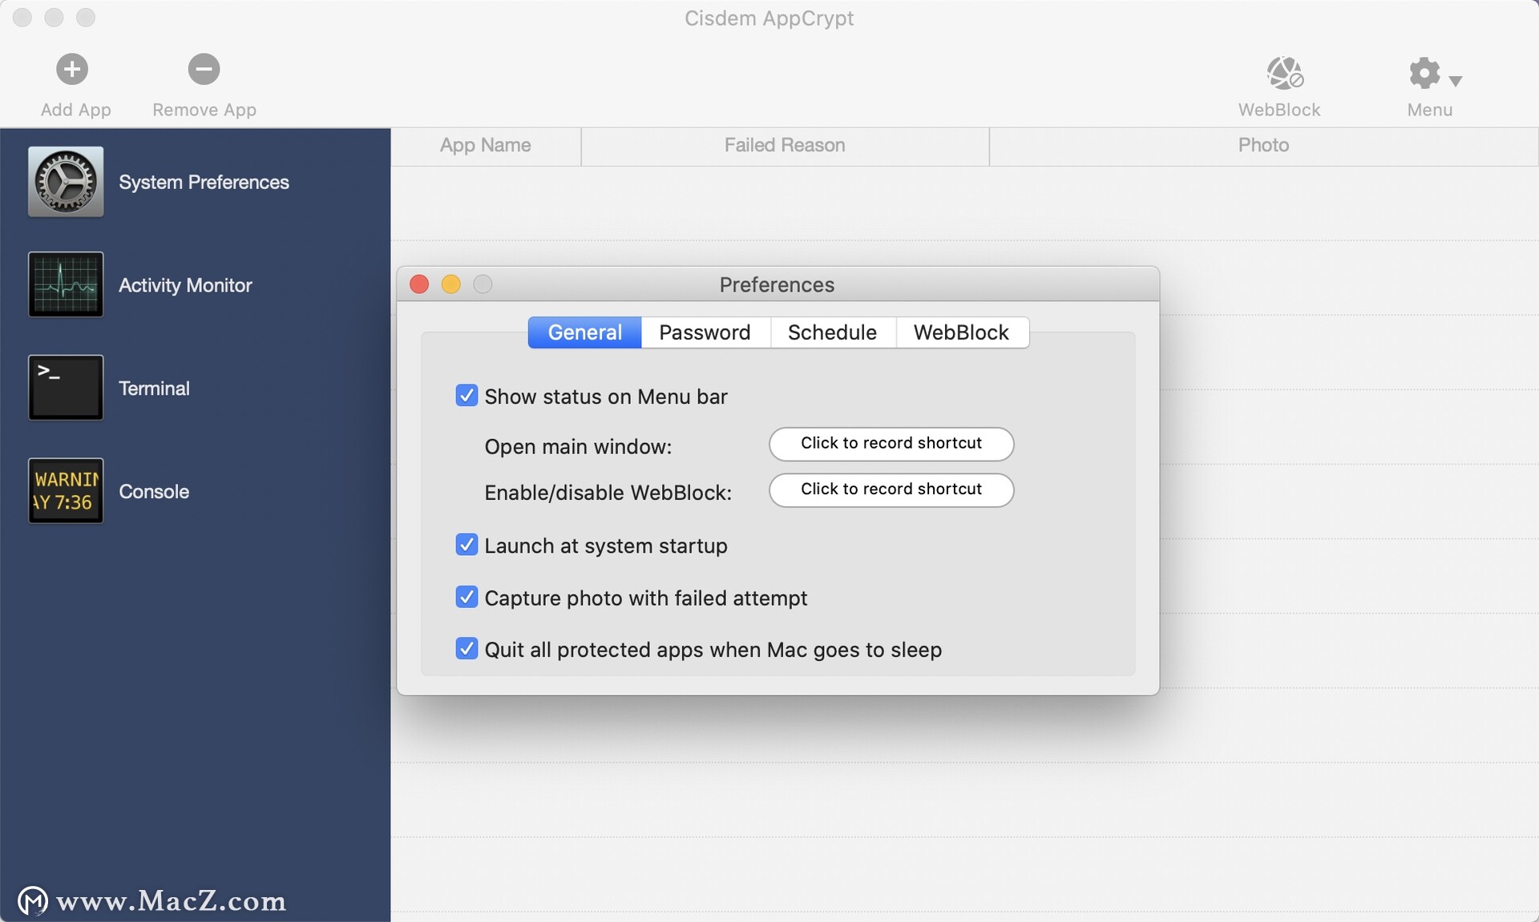Click the Terminal app icon
The image size is (1539, 922).
65,386
